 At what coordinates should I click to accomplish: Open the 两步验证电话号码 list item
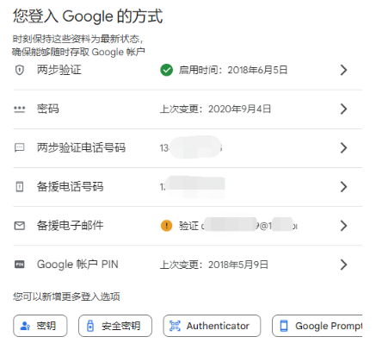click(x=188, y=148)
